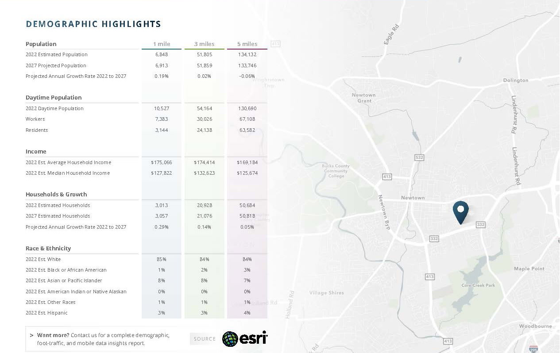
Task: Click "2022 Est. Average Household Income" label
Action: (68, 162)
